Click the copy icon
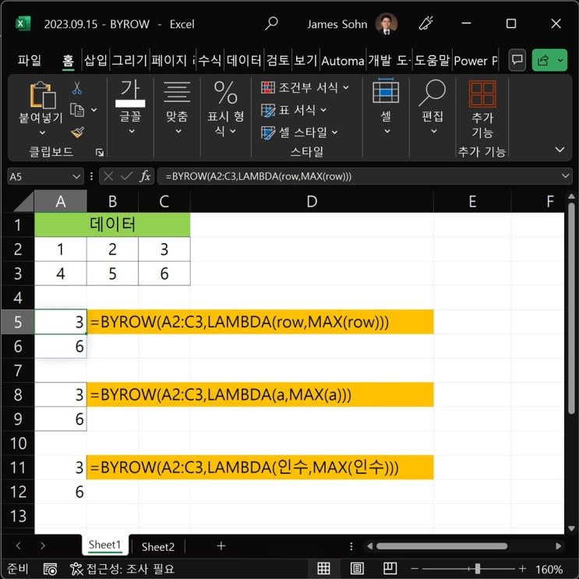Screen dimensions: 579x579 click(77, 110)
